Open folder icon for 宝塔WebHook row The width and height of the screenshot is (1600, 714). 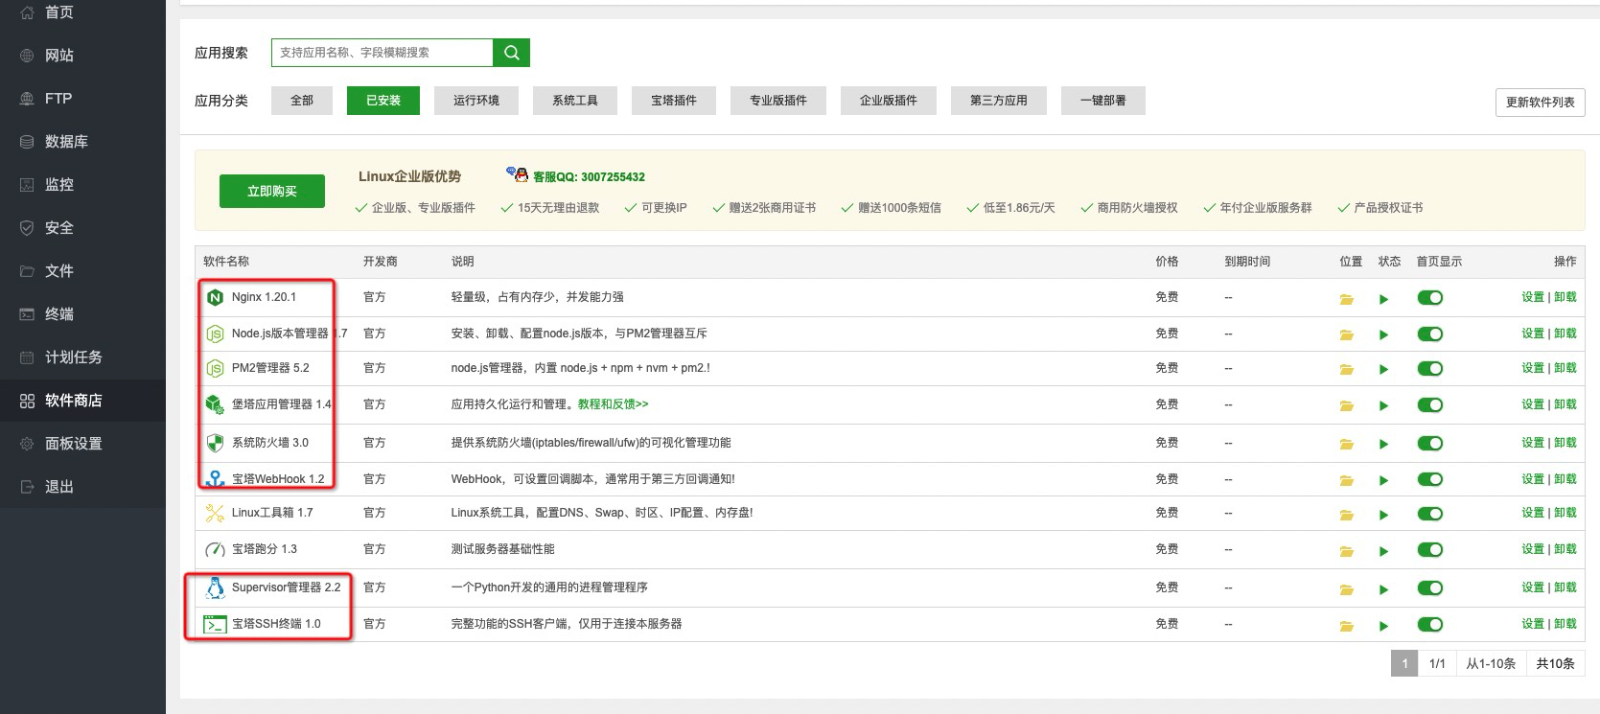(1347, 480)
